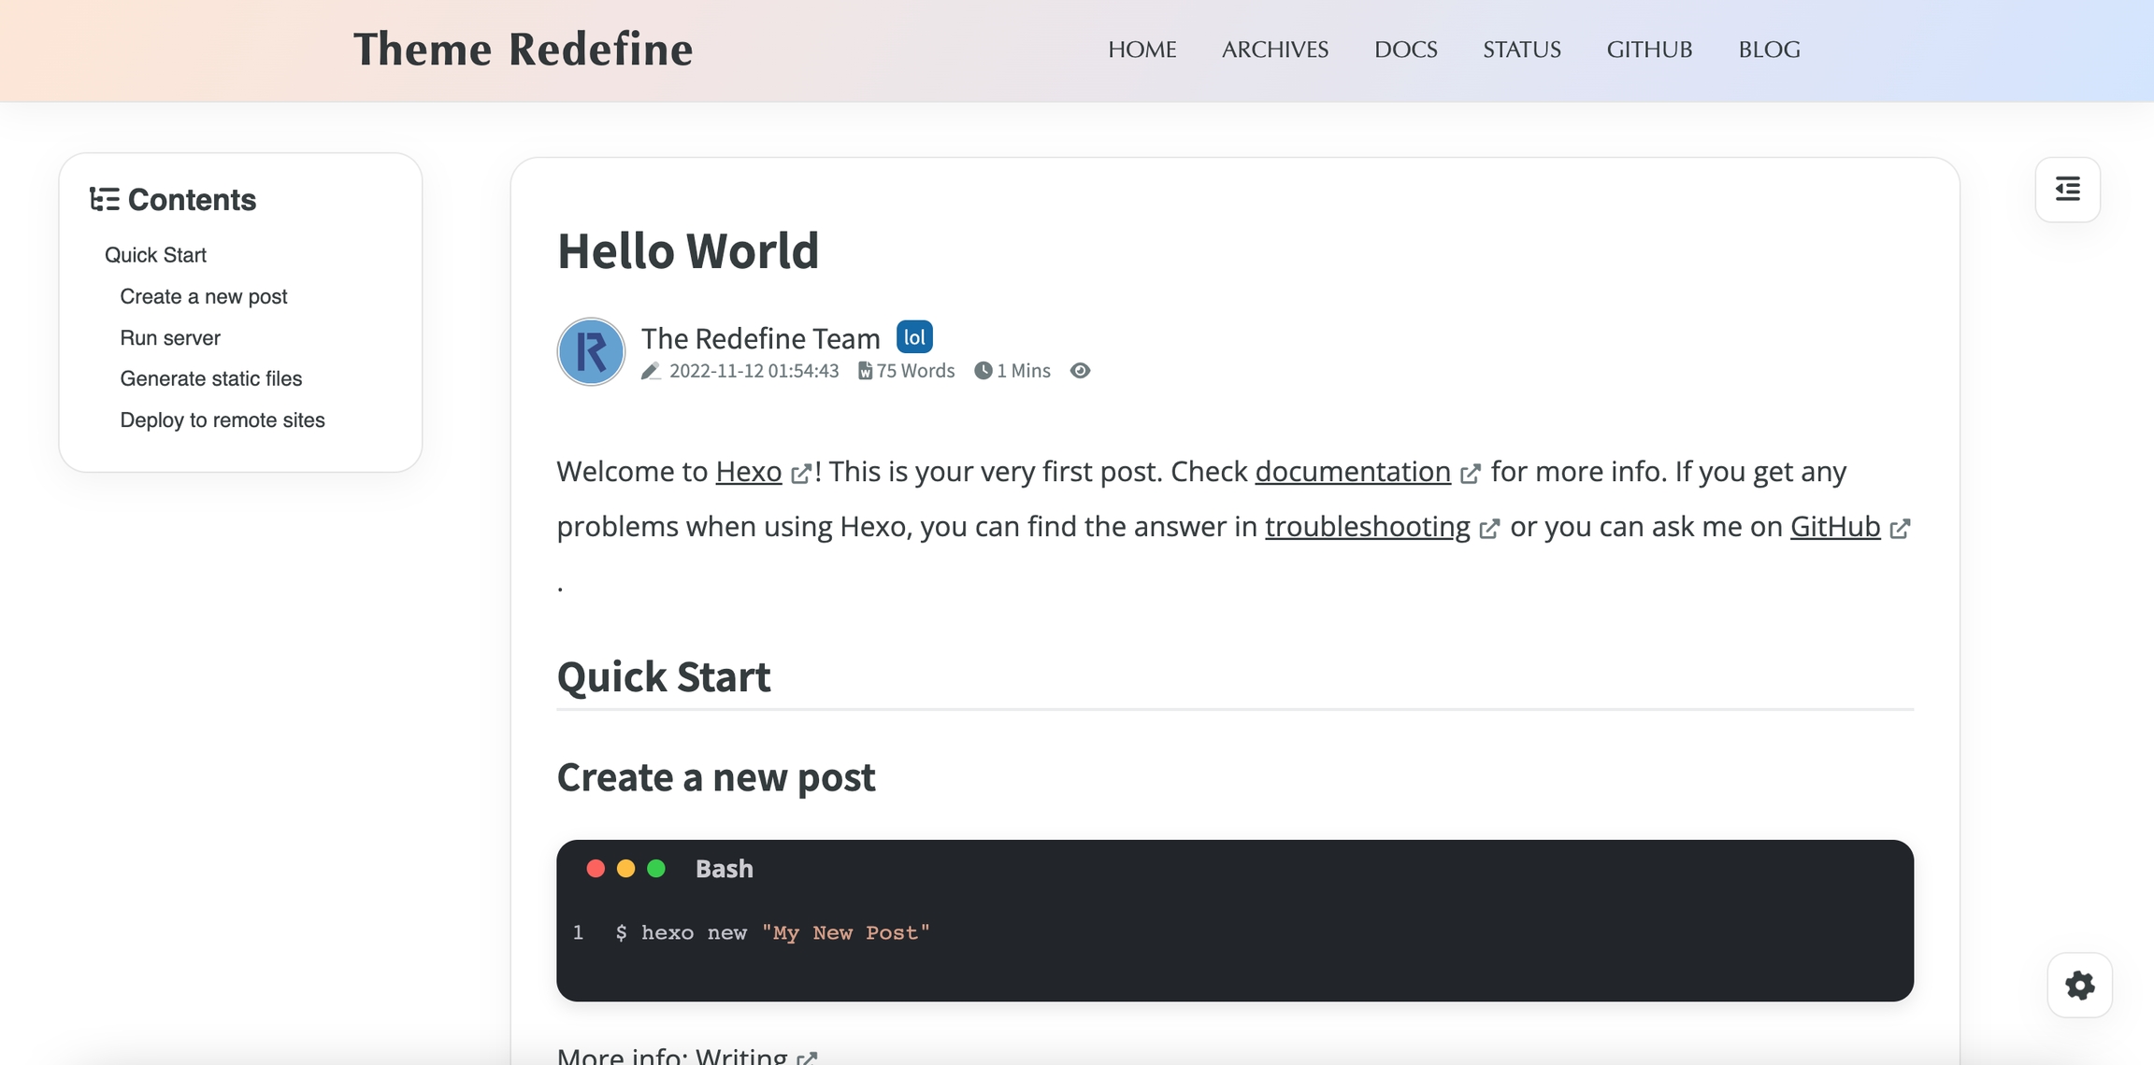Click the green dot on Bash code block
Image resolution: width=2154 pixels, height=1065 pixels.
click(656, 869)
